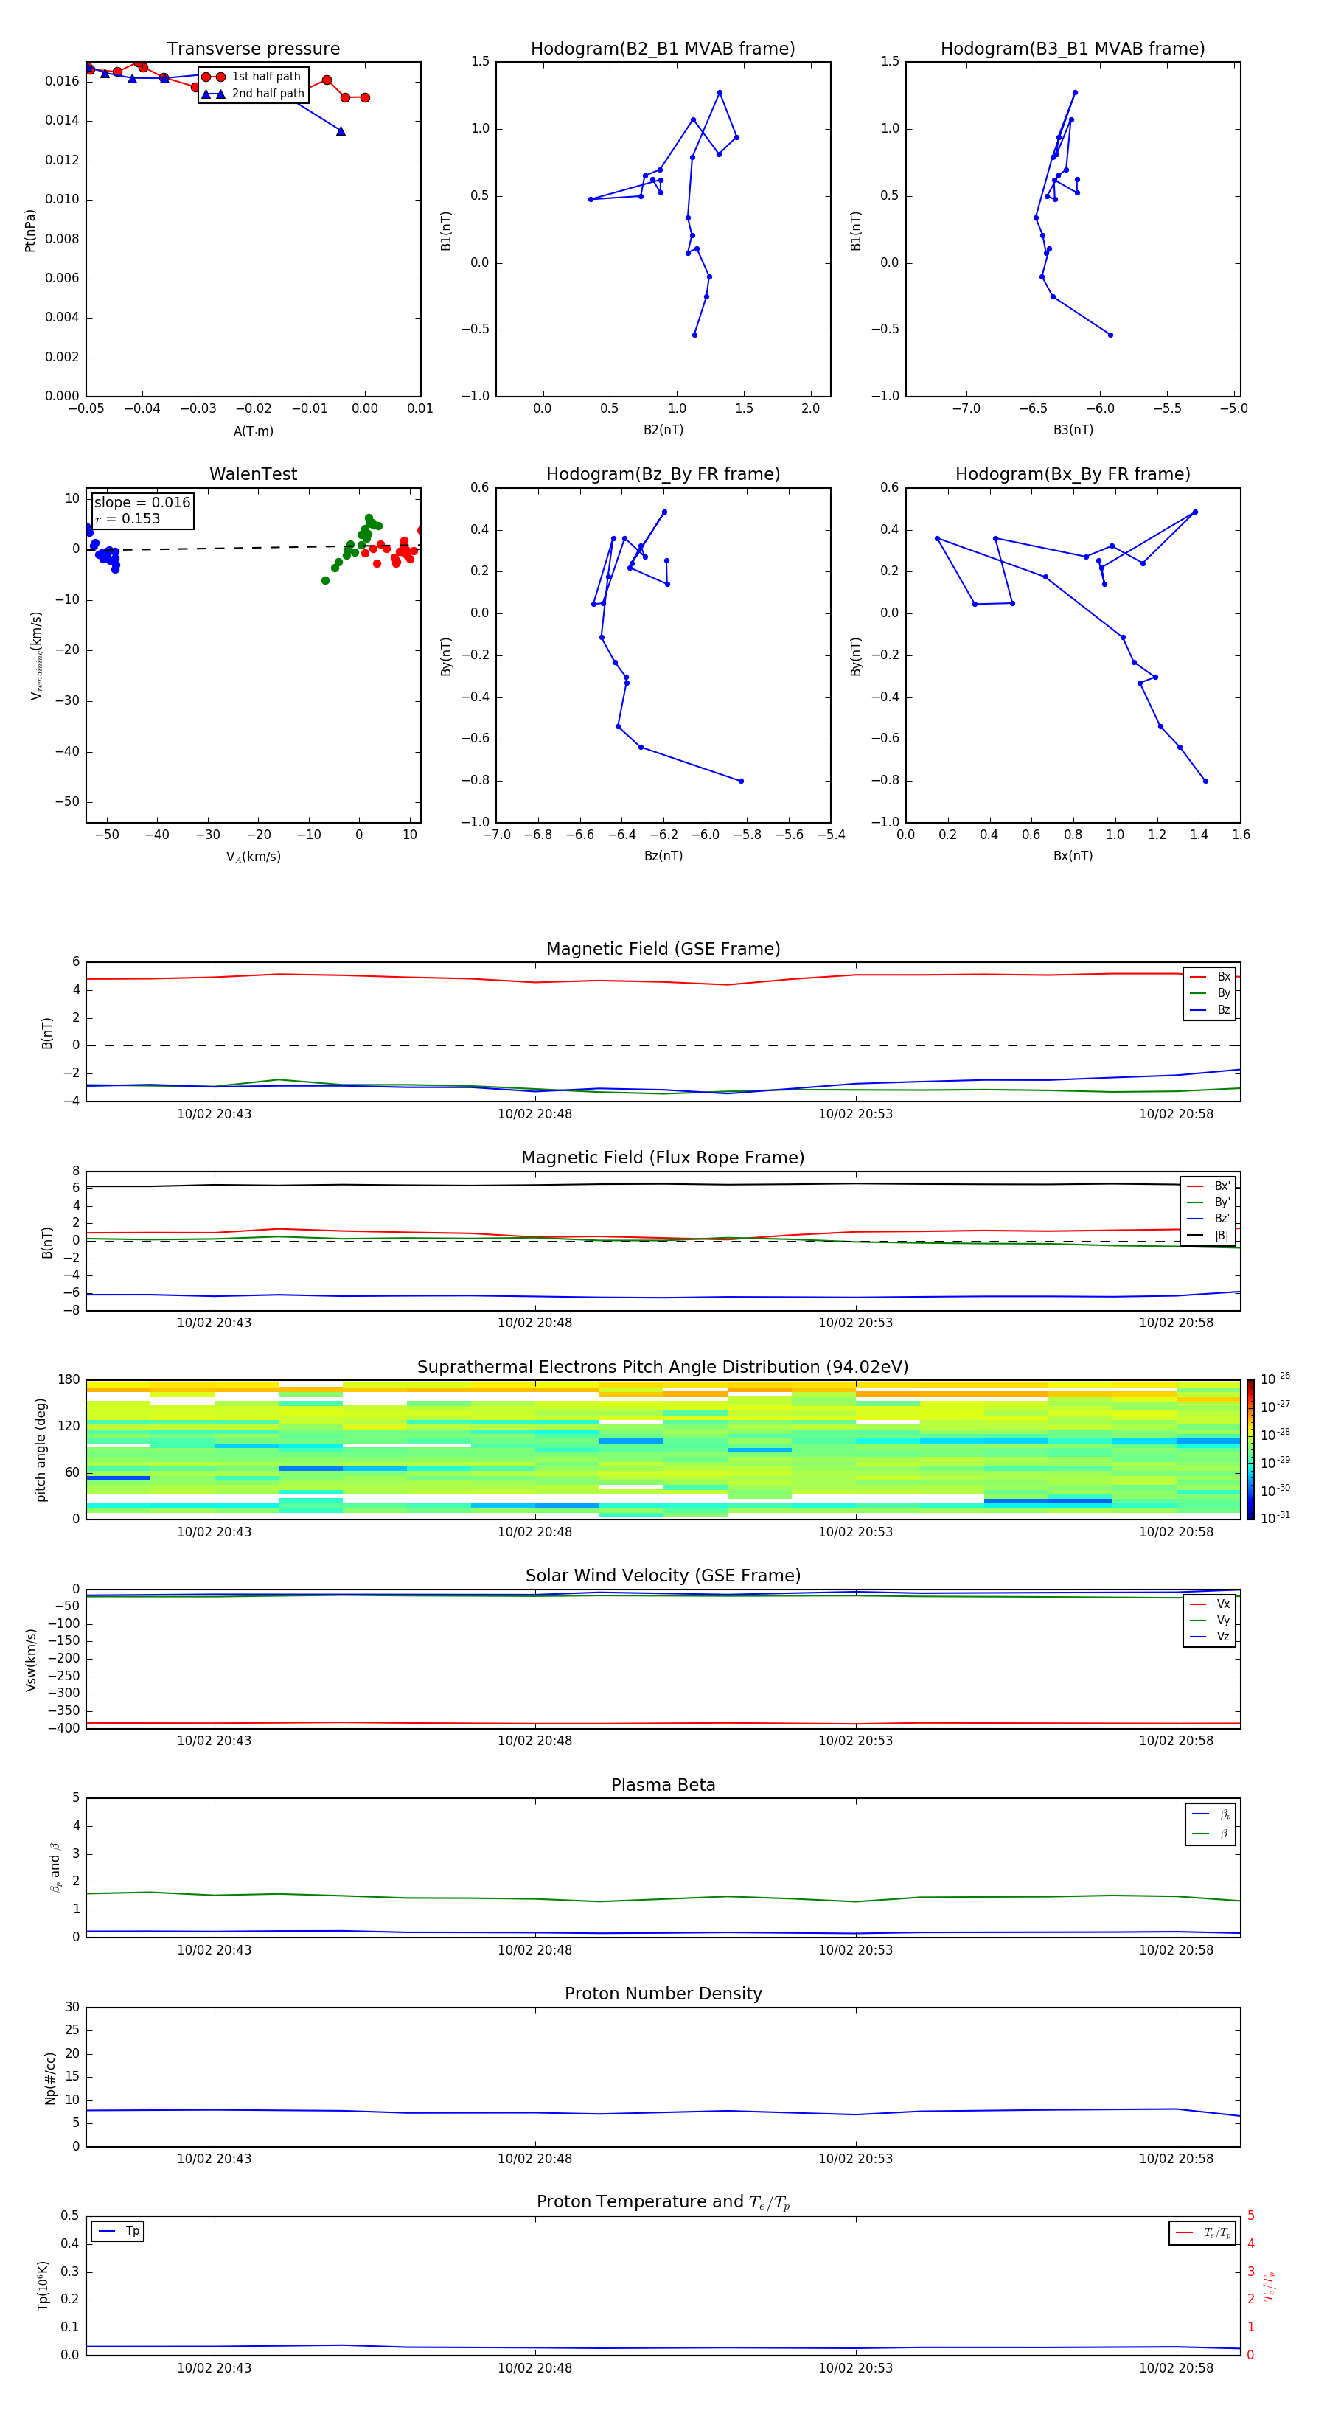The width and height of the screenshot is (1327, 2433).
Task: Click the Bz(nT) x-axis label
Action: click(x=663, y=856)
